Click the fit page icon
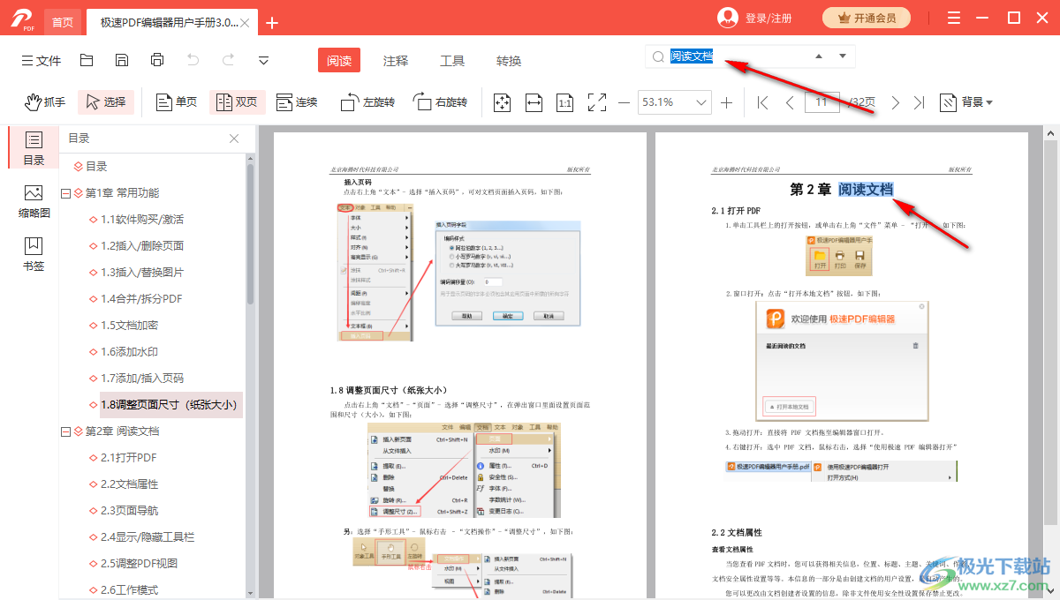The image size is (1060, 600). (x=502, y=102)
